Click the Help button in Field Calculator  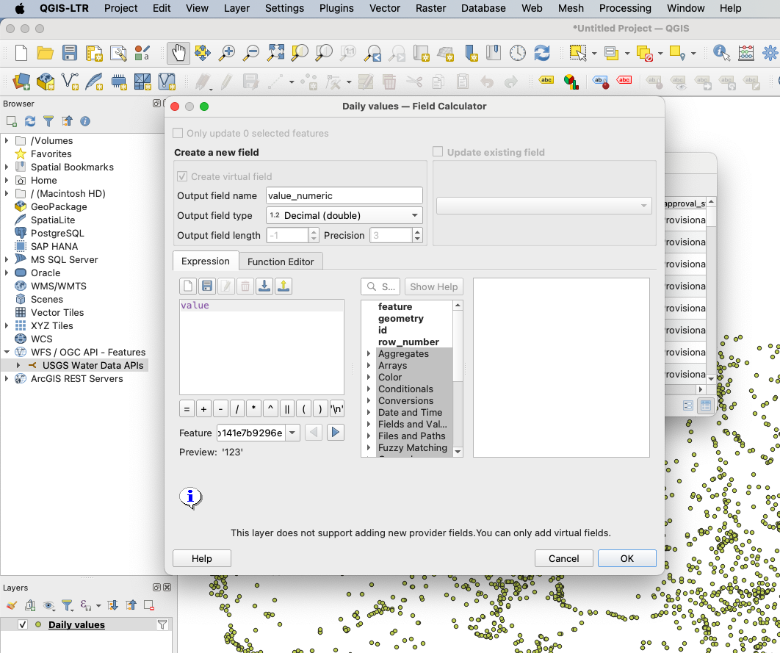click(x=201, y=558)
